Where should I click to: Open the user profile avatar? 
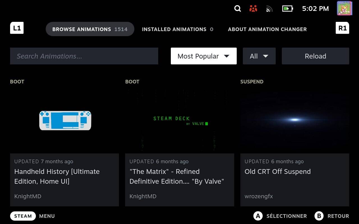[x=344, y=8]
